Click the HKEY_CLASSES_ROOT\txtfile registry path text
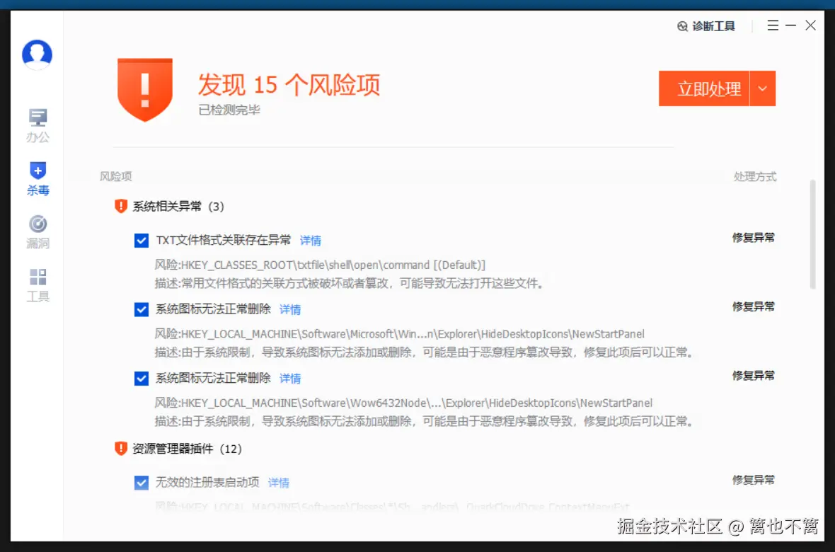835x552 pixels. (320, 265)
